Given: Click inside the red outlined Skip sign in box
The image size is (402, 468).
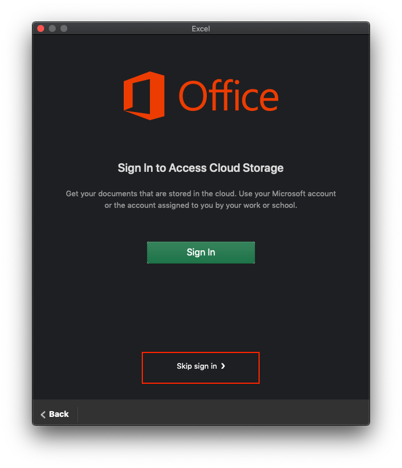Looking at the screenshot, I should click(x=200, y=368).
